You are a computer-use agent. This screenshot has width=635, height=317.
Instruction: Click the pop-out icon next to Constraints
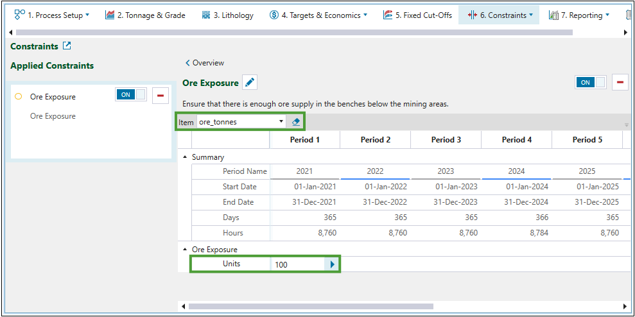[67, 46]
